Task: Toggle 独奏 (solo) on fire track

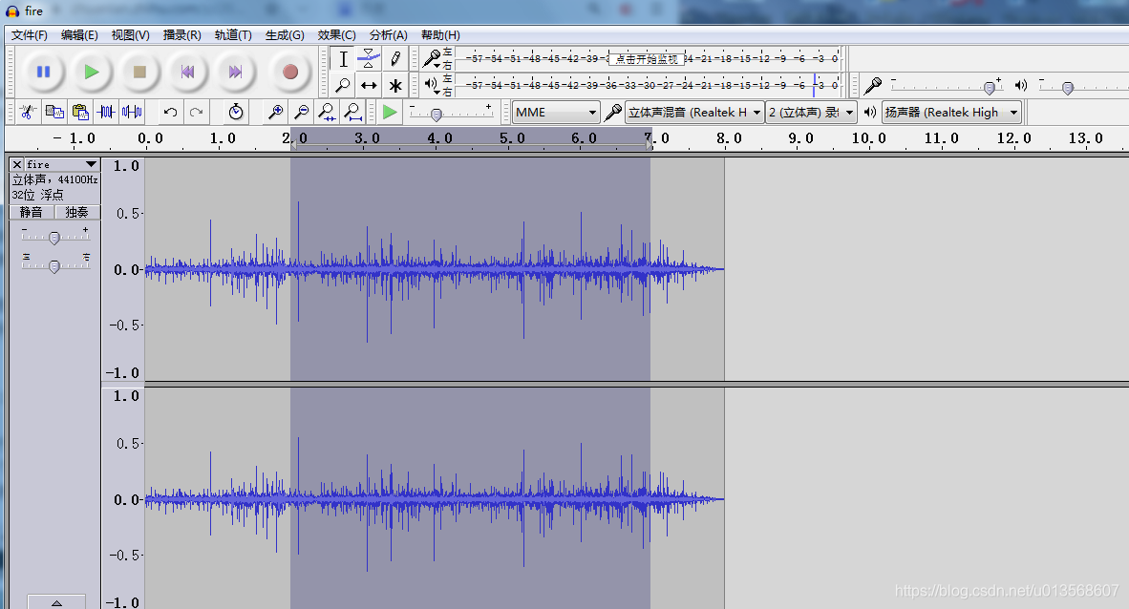Action: [x=76, y=212]
